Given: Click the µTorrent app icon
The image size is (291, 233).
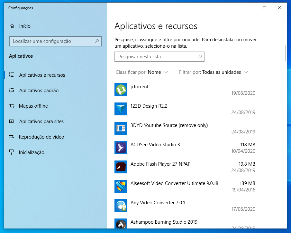Looking at the screenshot, I should 121,90.
